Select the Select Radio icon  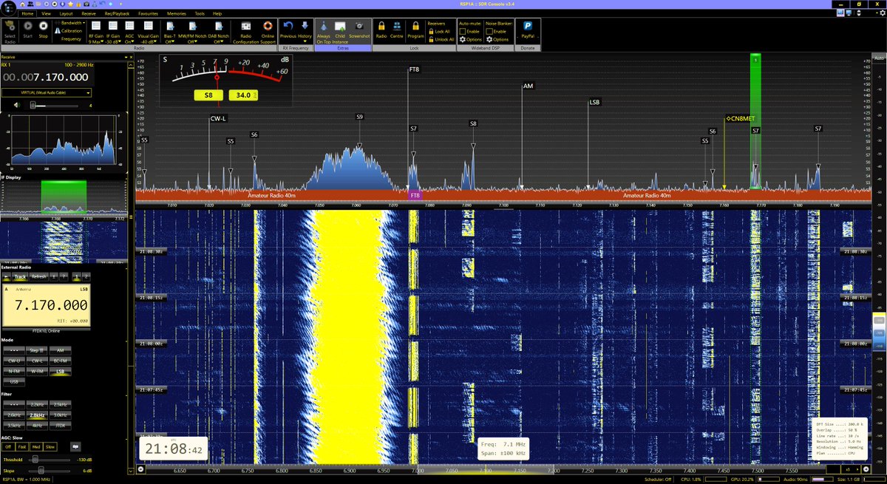[10, 26]
